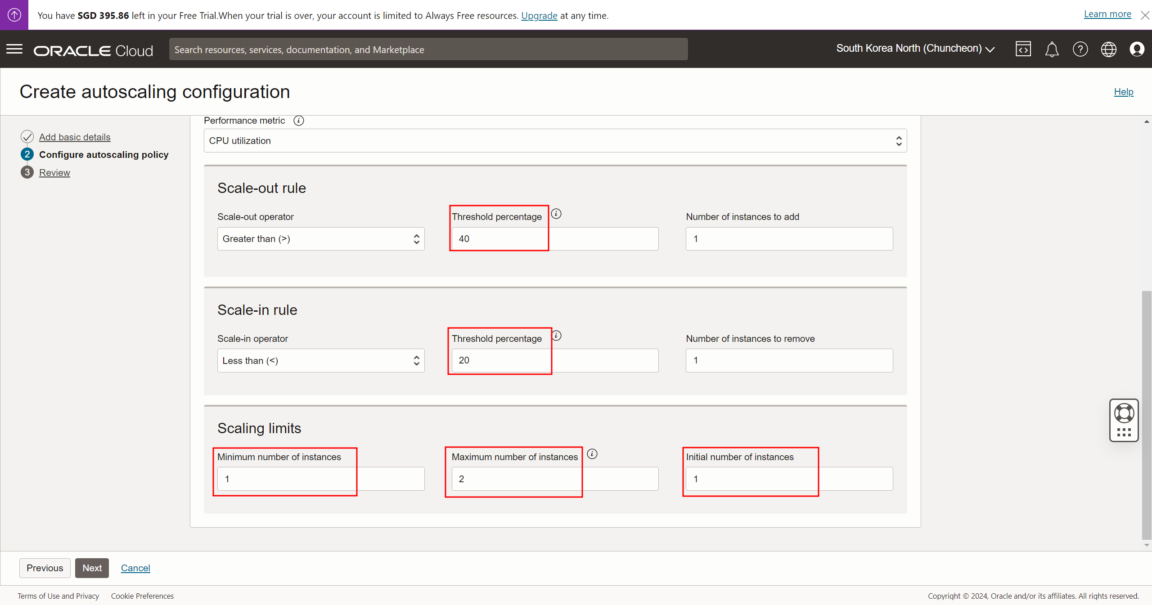Open the Scale-in operator dropdown
This screenshot has width=1152, height=605.
(320, 361)
